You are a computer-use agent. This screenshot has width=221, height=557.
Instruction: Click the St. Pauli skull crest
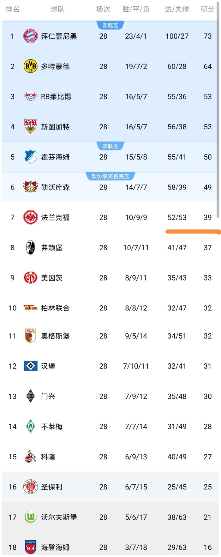[30, 487]
